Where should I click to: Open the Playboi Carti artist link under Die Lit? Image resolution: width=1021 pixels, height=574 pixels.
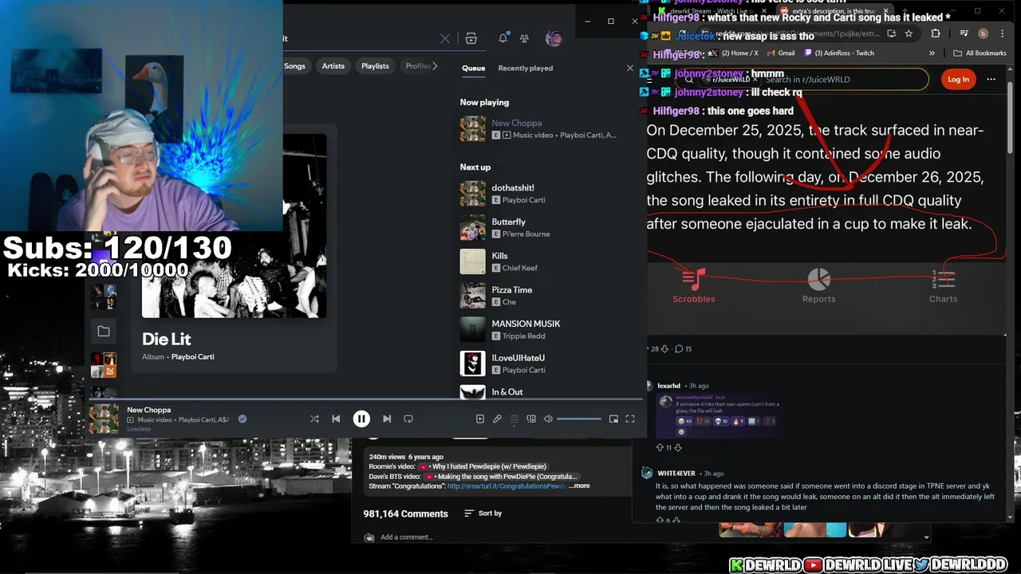192,356
